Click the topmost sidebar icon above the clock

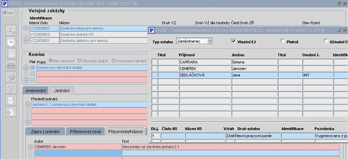pos(11,30)
